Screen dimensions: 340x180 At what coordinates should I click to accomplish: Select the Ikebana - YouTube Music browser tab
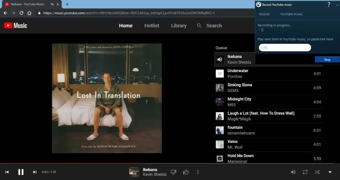coord(32,4)
